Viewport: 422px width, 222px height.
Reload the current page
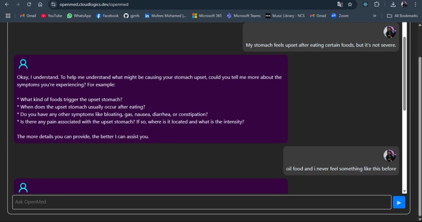(29, 4)
